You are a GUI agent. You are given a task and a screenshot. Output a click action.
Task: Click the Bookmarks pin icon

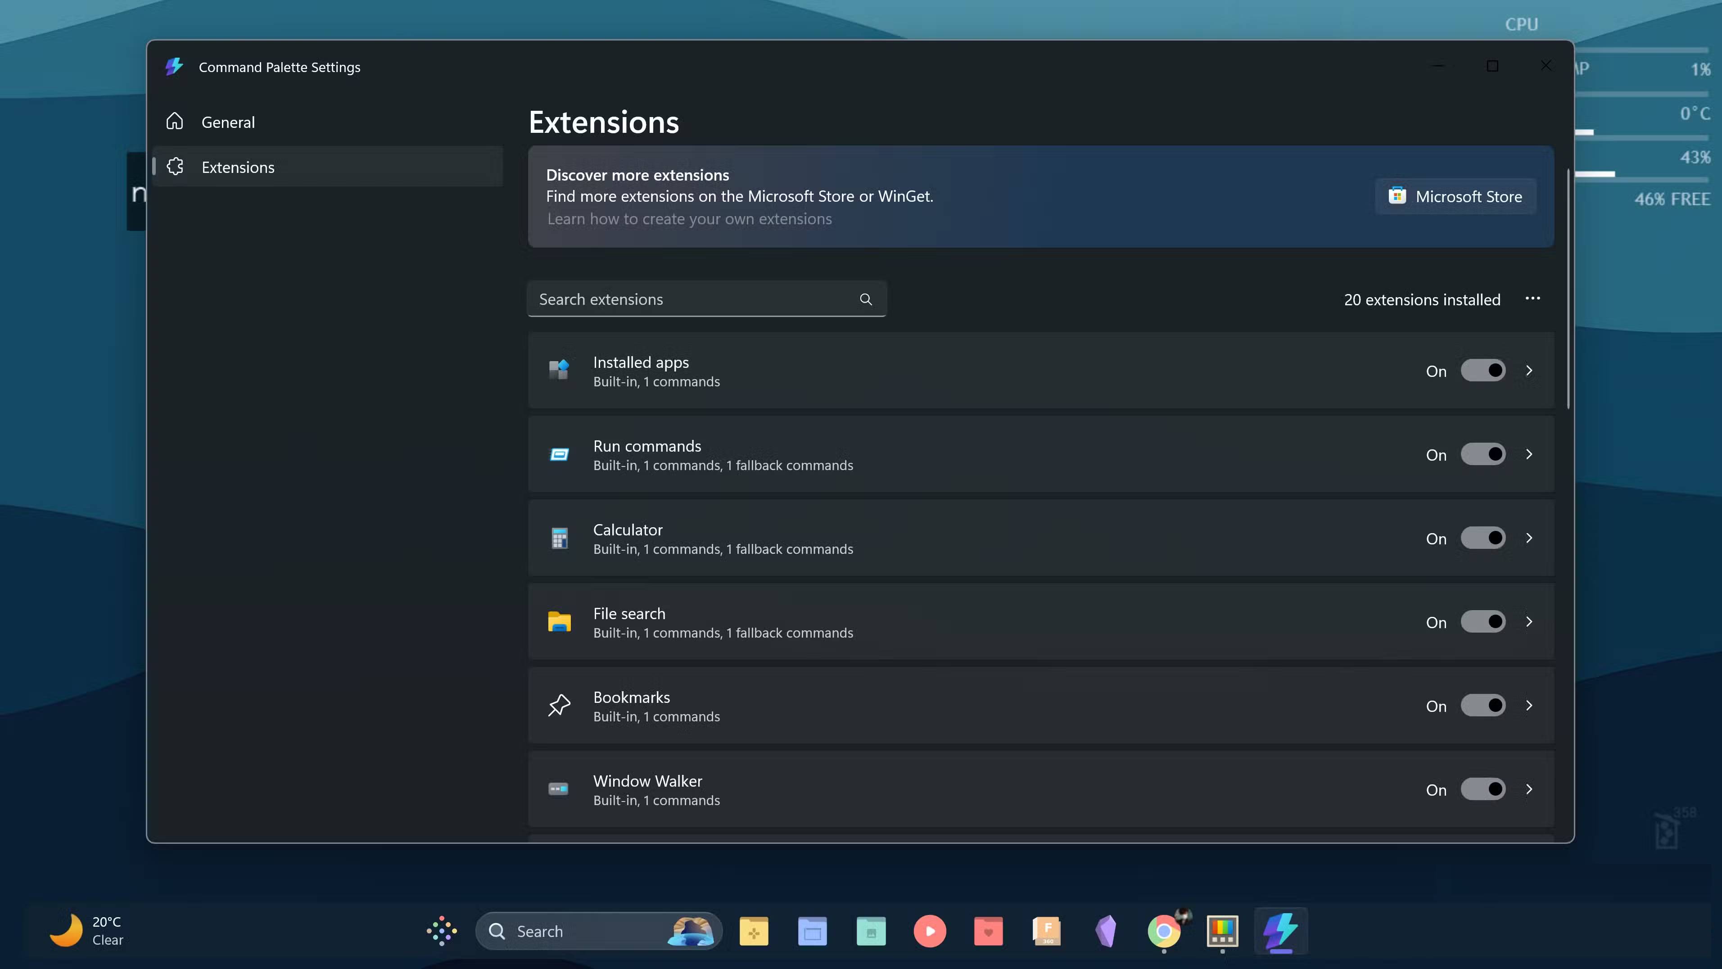coord(559,705)
